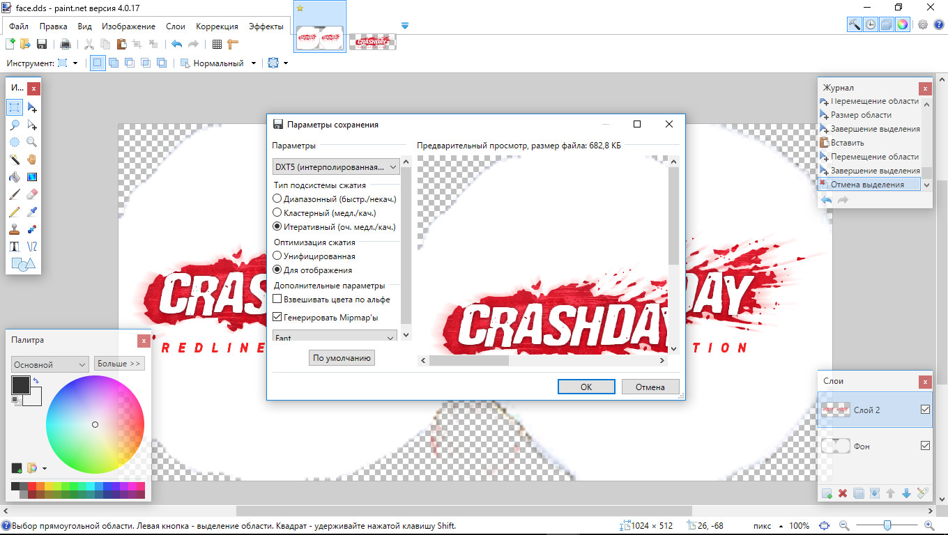The height and width of the screenshot is (535, 948).
Task: Select the Text tool
Action: point(15,247)
